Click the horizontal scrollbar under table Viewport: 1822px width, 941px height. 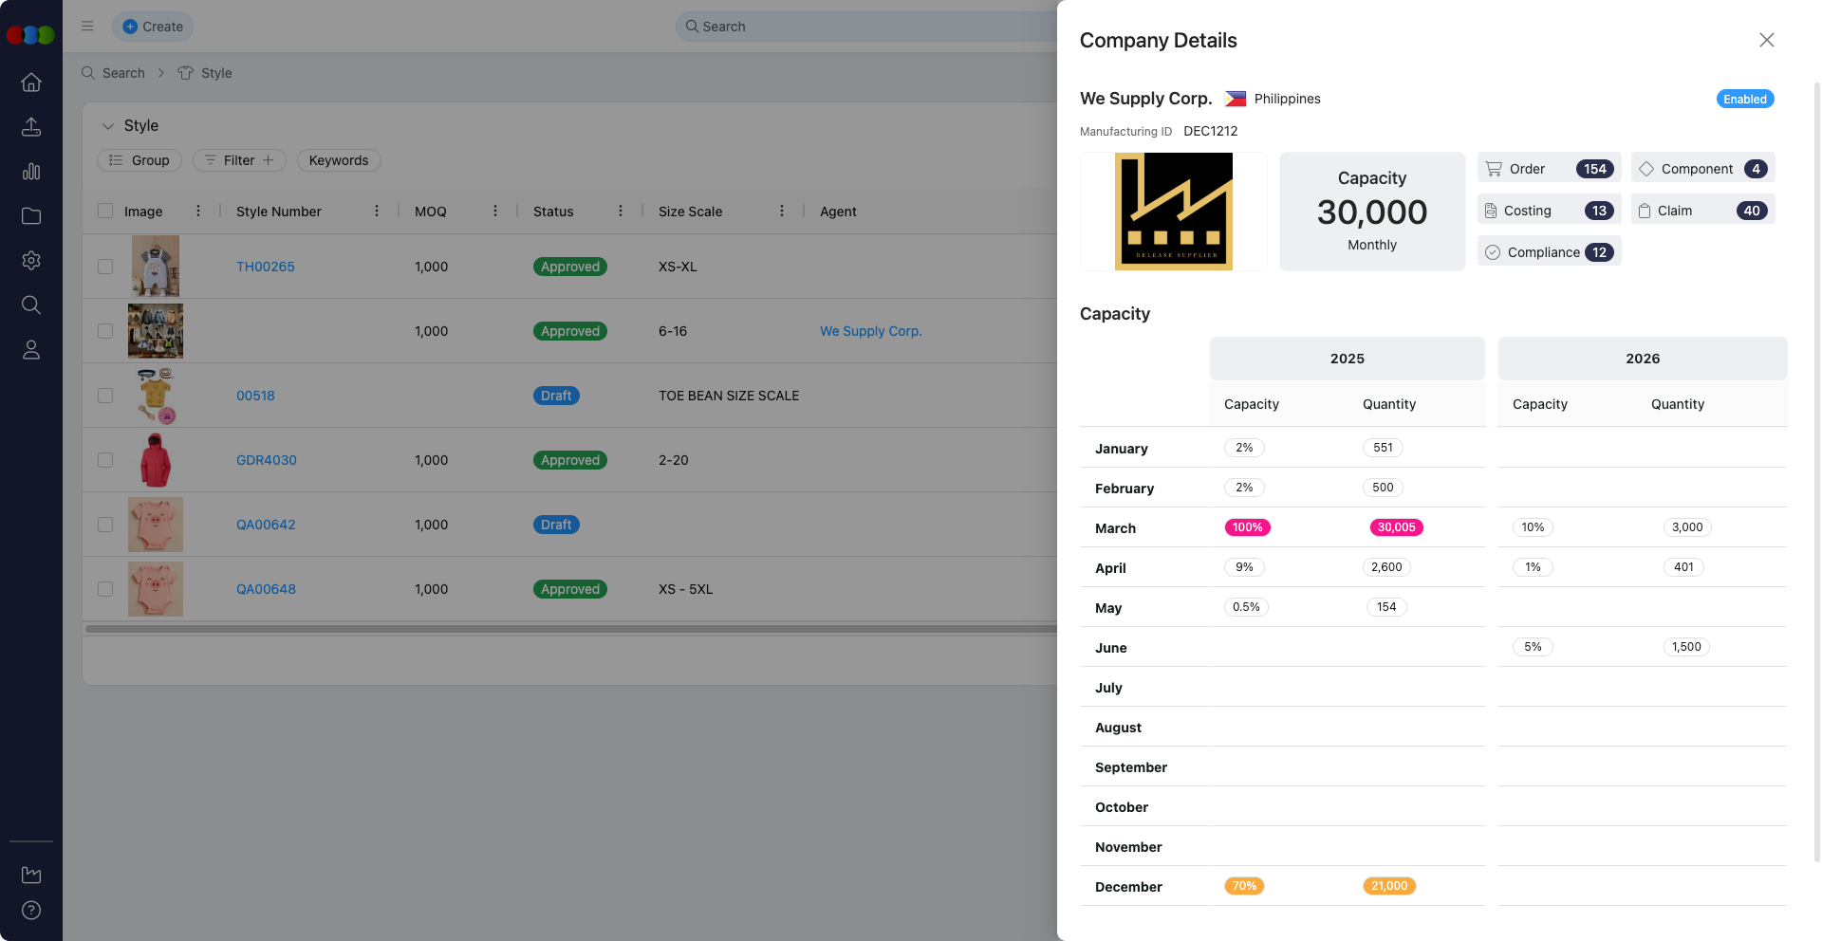coord(569,629)
